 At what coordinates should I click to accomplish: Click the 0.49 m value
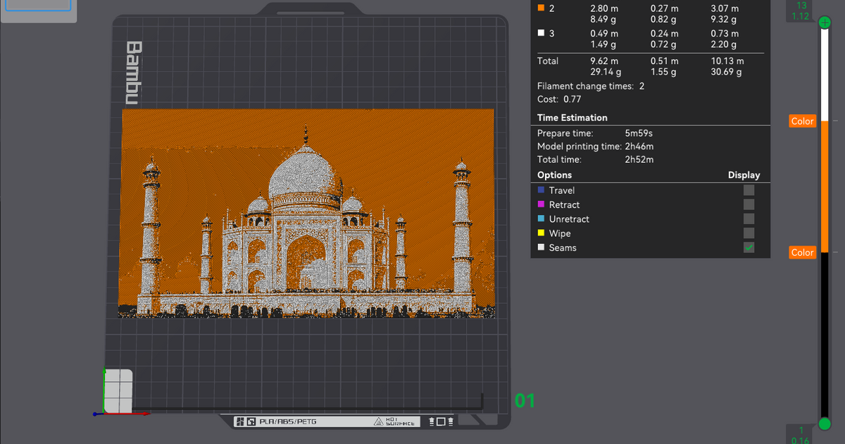pos(604,33)
